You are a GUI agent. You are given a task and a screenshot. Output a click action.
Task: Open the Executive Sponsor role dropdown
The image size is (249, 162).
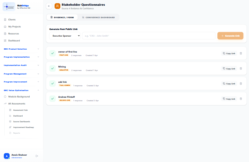[65, 36]
